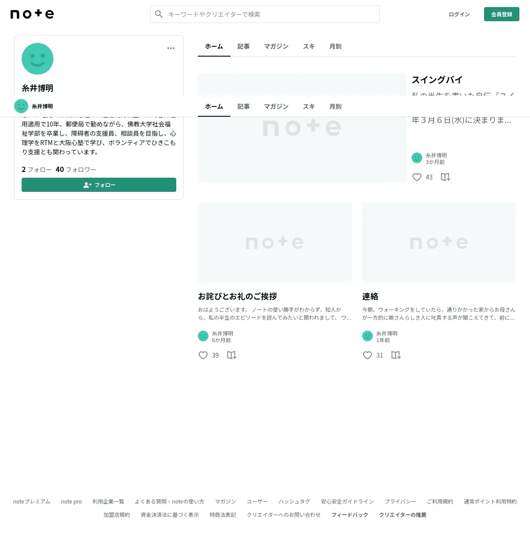
Task: Click the large green smiley profile avatar
Action: pos(38,59)
